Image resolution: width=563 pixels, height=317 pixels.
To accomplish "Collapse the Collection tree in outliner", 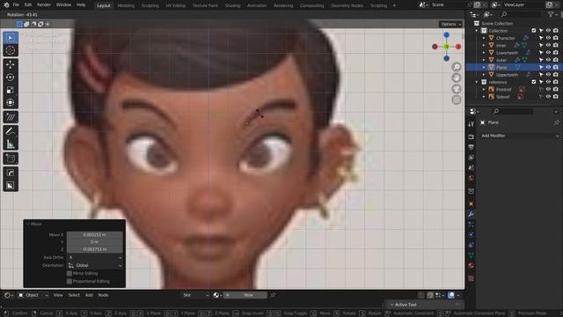I will pyautogui.click(x=477, y=31).
